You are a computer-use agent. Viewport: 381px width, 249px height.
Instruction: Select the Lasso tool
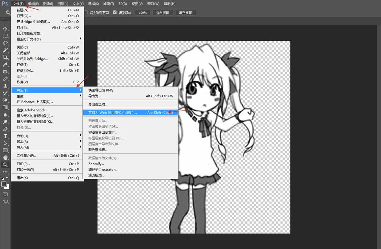(x=5, y=43)
